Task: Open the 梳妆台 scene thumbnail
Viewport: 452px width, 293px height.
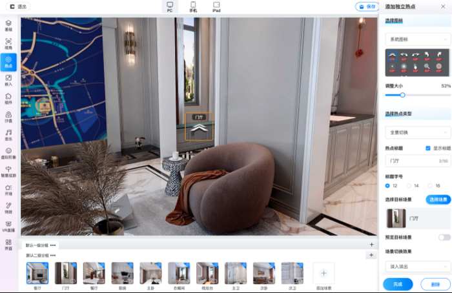Action: [x=207, y=273]
